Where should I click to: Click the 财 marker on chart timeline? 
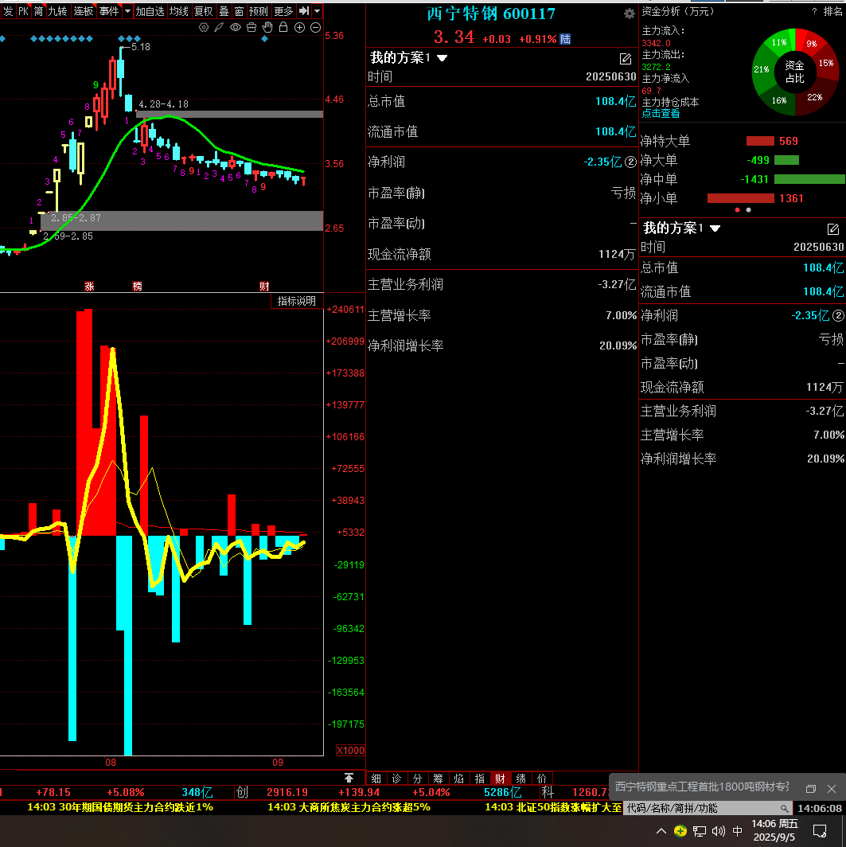tap(264, 287)
